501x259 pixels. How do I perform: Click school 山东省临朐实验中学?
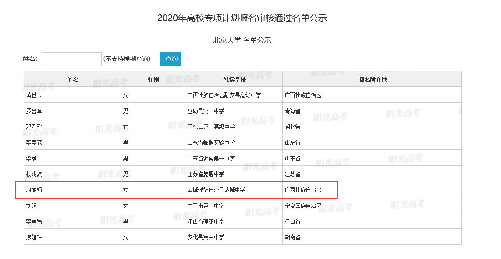coord(211,142)
